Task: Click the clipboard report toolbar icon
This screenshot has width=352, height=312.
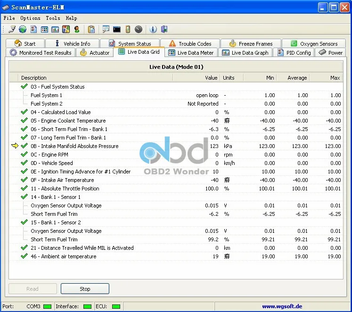Action: pos(91,29)
